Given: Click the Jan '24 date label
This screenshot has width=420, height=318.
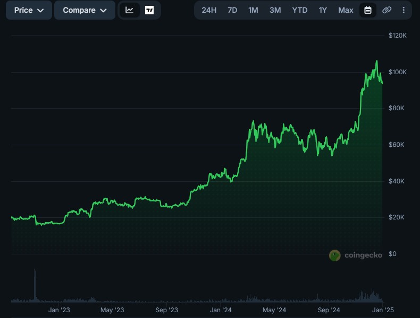Looking at the screenshot, I should pyautogui.click(x=221, y=310).
